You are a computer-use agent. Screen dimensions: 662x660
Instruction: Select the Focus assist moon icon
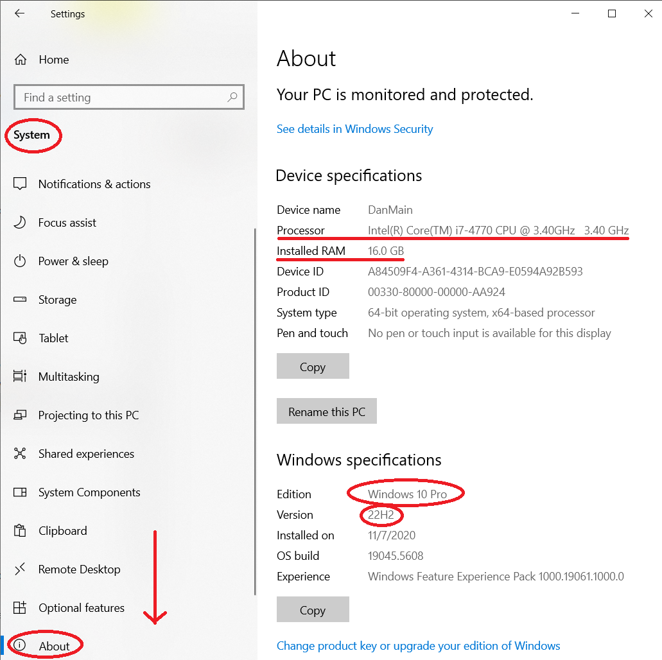[21, 223]
